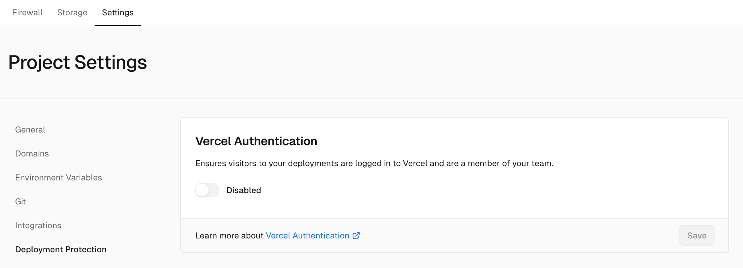Click the external link icon
Screen dimensions: 743x268
356,235
